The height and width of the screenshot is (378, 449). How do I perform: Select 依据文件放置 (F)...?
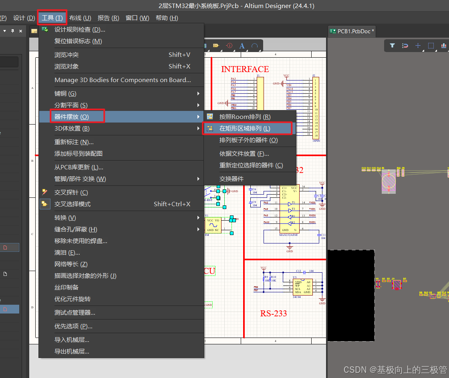point(250,154)
